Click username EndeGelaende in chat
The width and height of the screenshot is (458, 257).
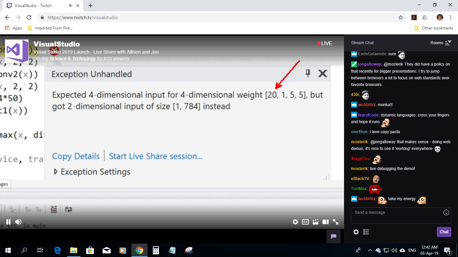click(x=372, y=54)
